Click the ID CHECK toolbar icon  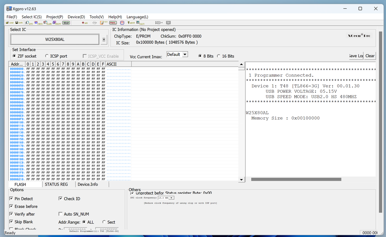pyautogui.click(x=38, y=23)
